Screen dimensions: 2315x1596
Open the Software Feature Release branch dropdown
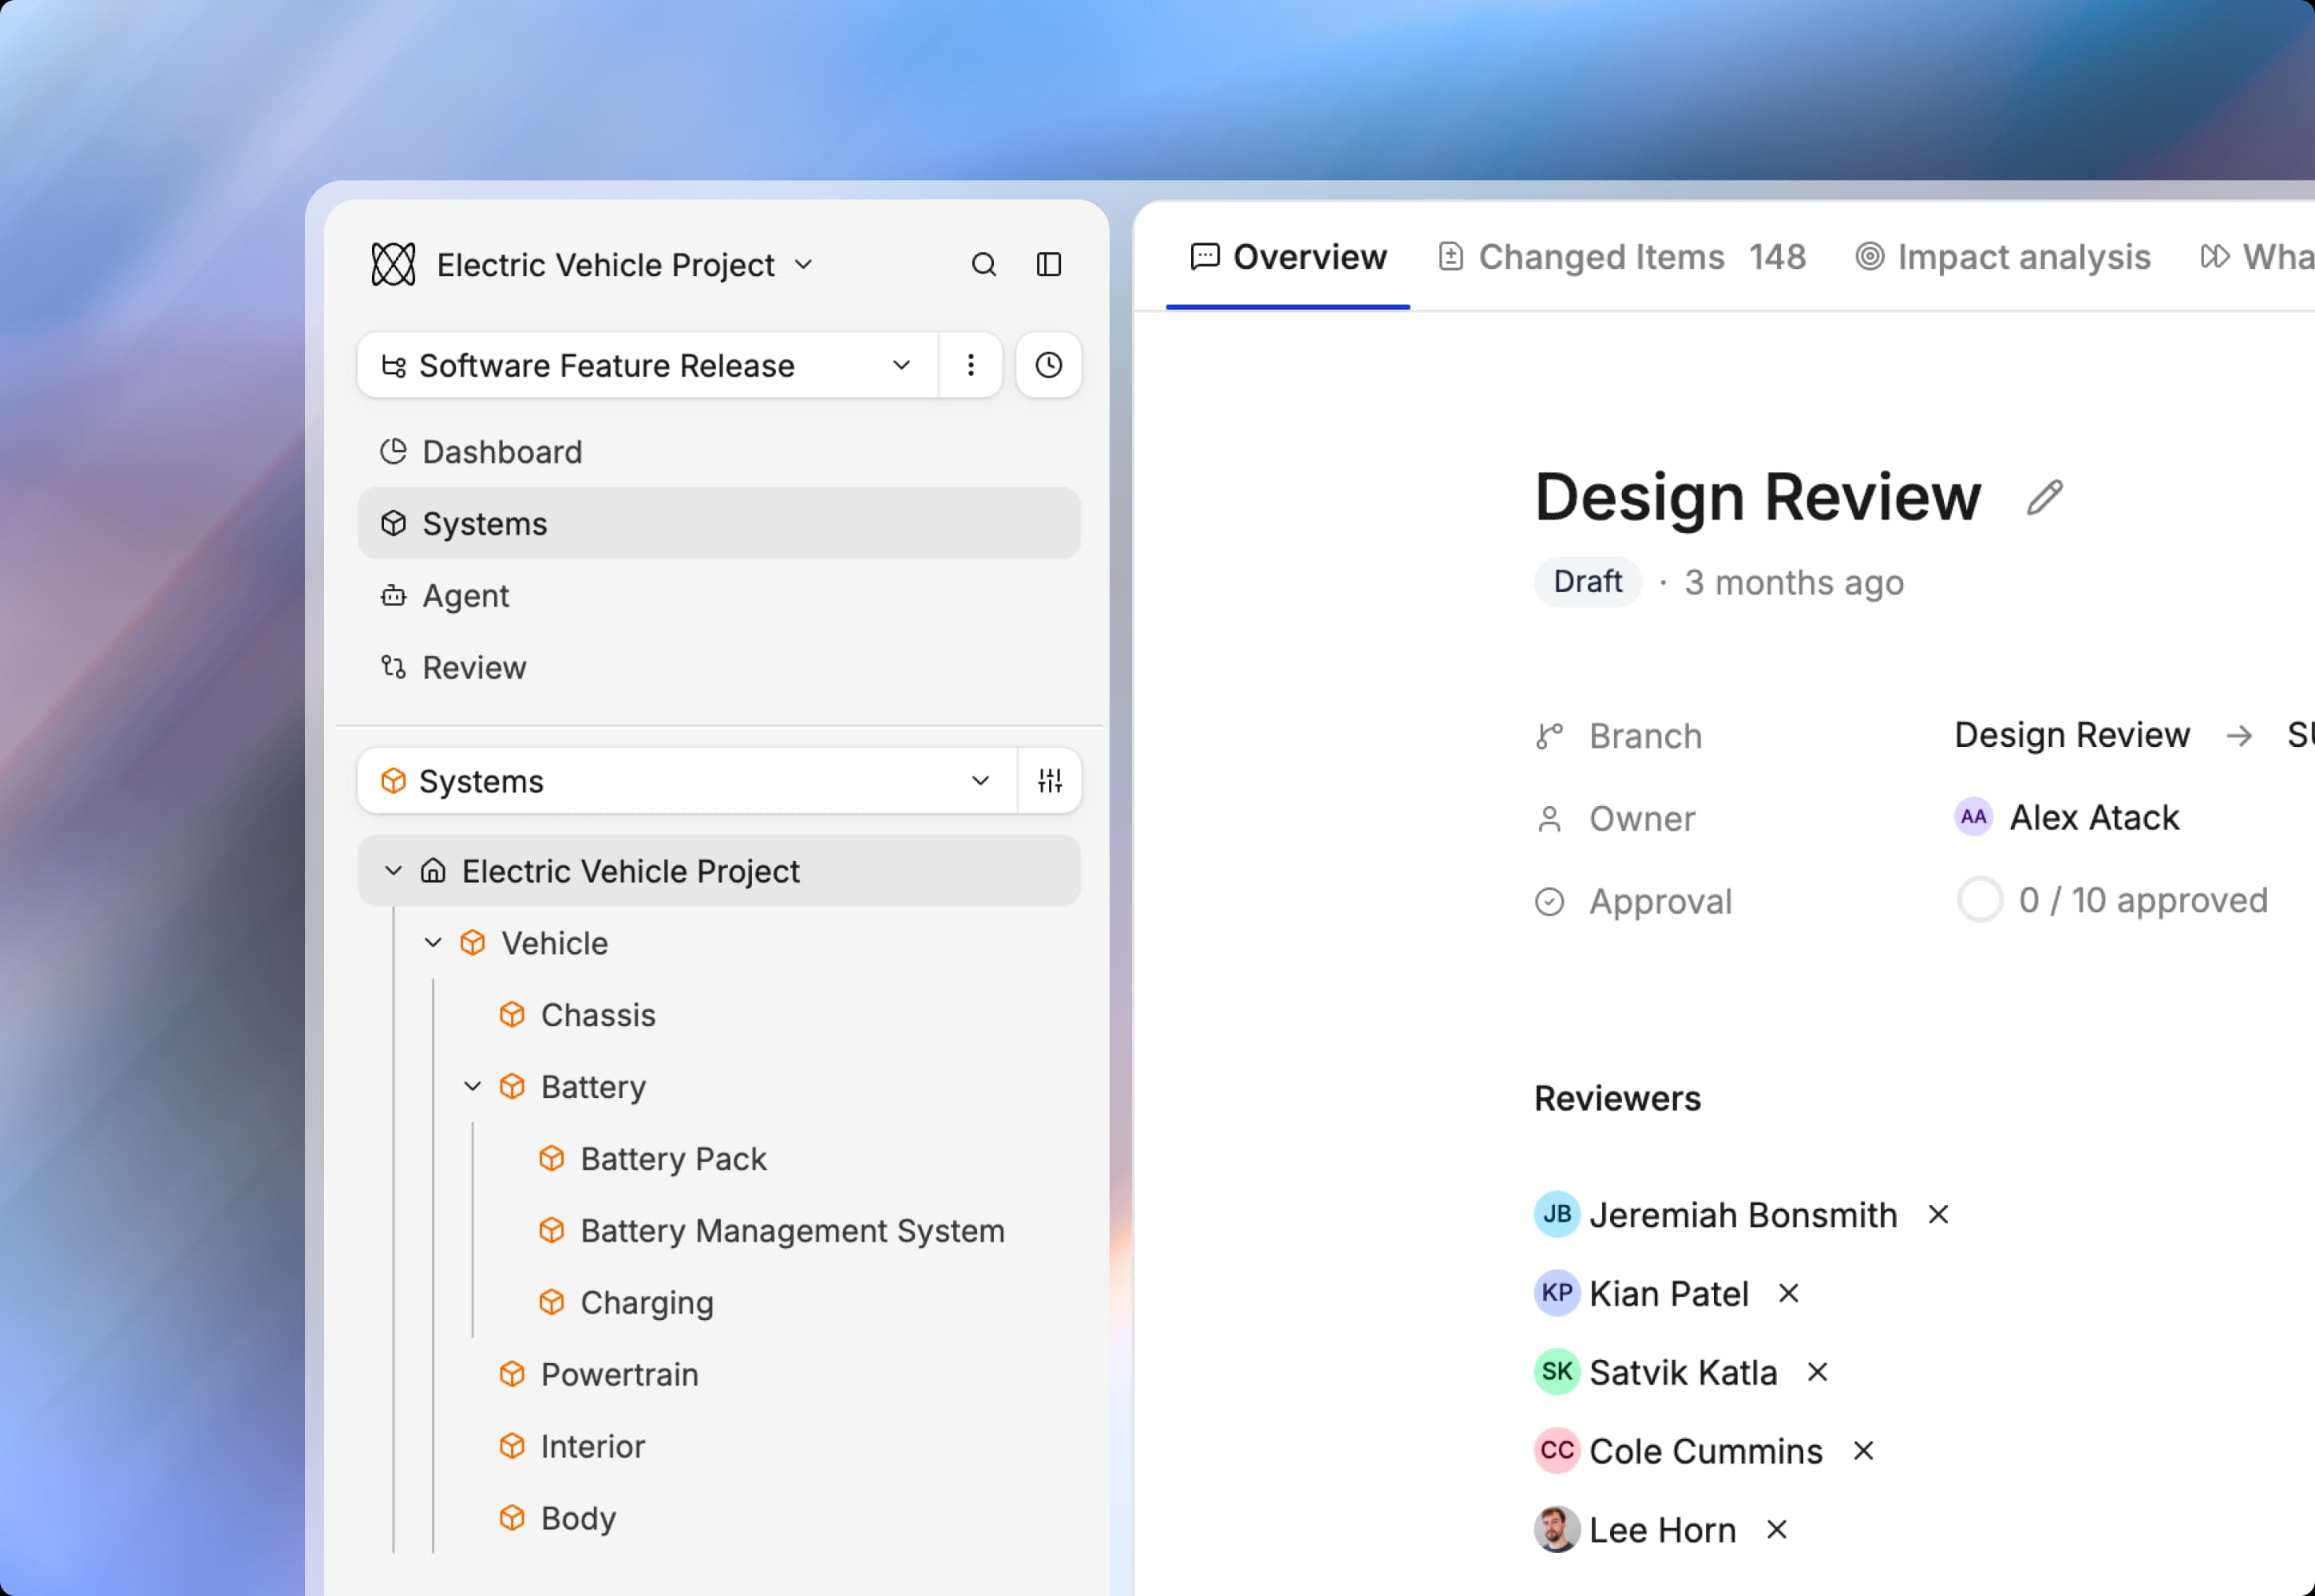648,365
